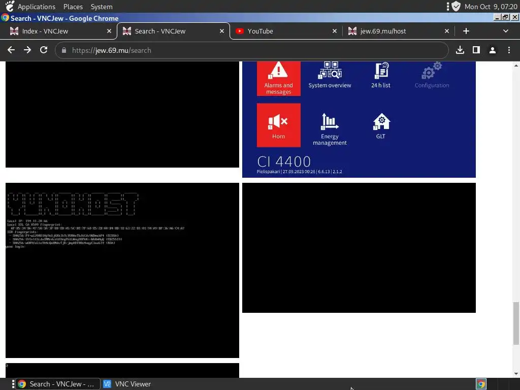520x390 pixels.
Task: Open the YunoHost login screen thumbnail
Action: [x=122, y=270]
